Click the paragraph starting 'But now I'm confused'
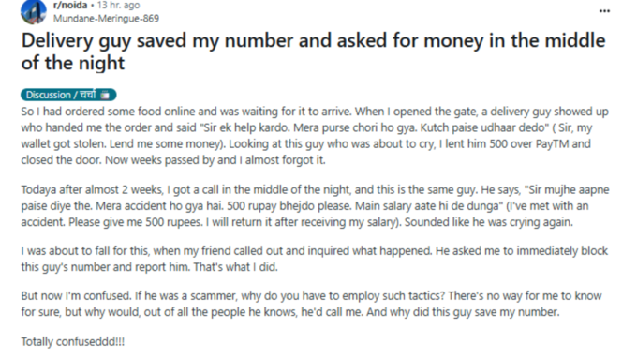The width and height of the screenshot is (637, 359). (x=312, y=304)
